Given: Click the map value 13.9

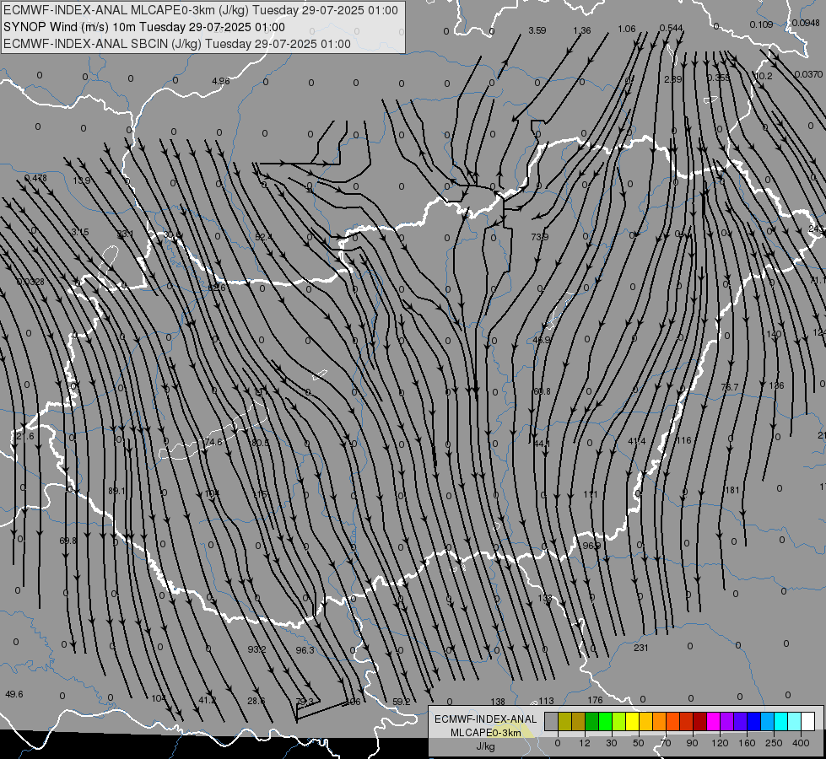Looking at the screenshot, I should [82, 180].
